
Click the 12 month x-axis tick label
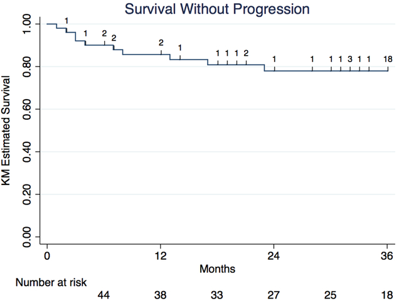(161, 255)
